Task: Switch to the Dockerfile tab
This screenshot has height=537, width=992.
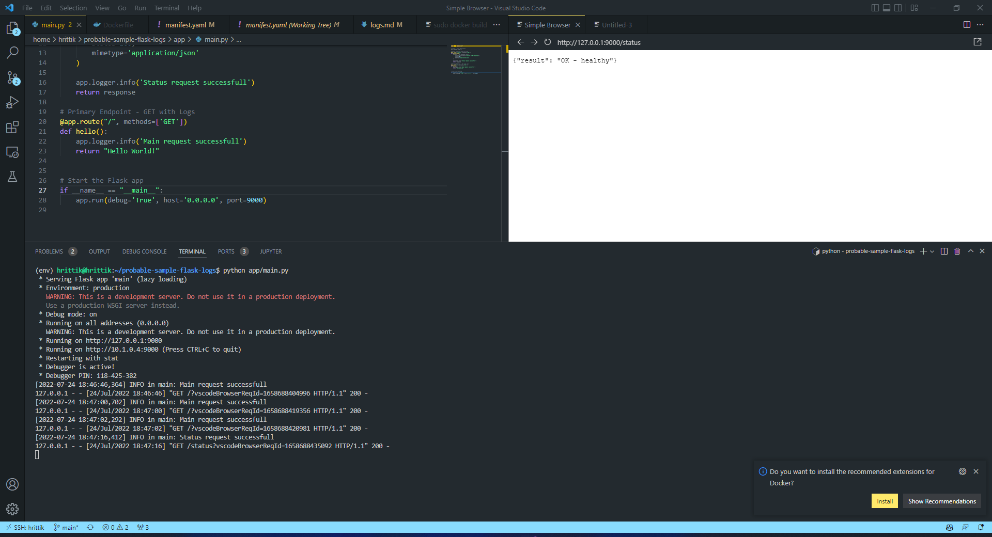Action: pyautogui.click(x=118, y=25)
